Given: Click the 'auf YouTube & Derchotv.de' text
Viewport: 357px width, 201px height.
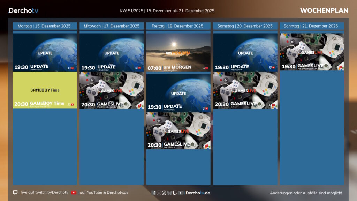Looking at the screenshot, I should point(104,192).
